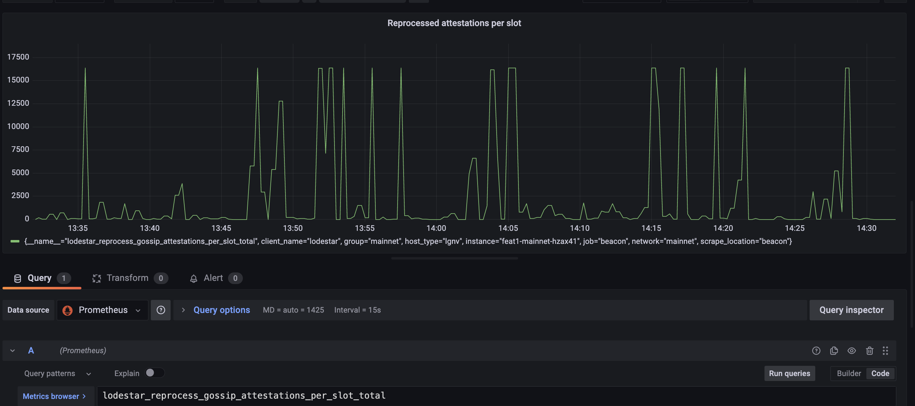Click the Transform tab icon

point(97,278)
